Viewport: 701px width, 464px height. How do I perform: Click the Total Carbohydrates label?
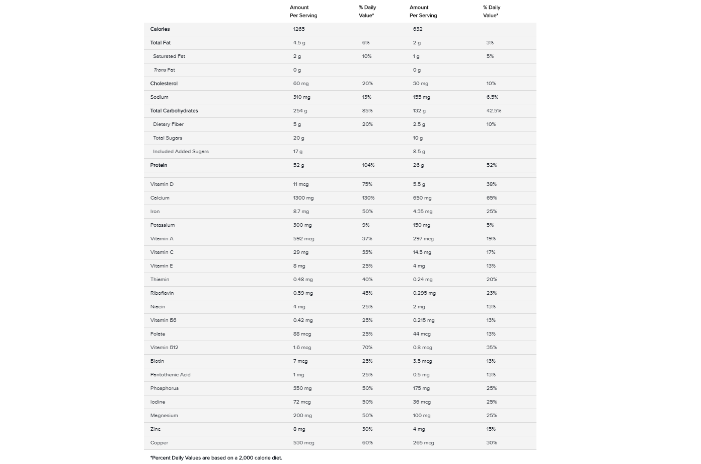(174, 111)
